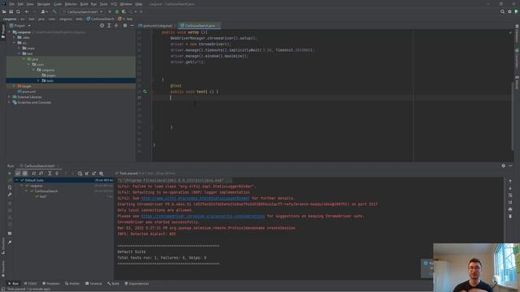The height and width of the screenshot is (292, 520).
Task: Open test runner settings gear
Action: pyautogui.click(x=101, y=173)
